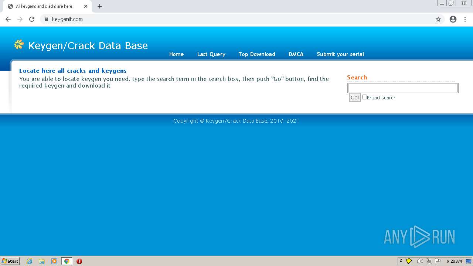The width and height of the screenshot is (473, 266).
Task: Open the Windows Start menu
Action: click(10, 261)
